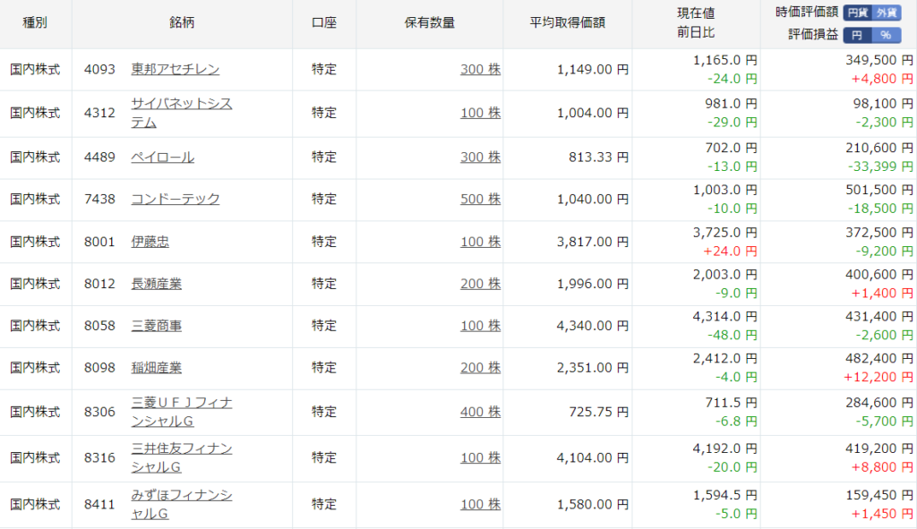Image resolution: width=917 pixels, height=529 pixels.
Task: Open ペイロール stock link
Action: [x=163, y=158]
